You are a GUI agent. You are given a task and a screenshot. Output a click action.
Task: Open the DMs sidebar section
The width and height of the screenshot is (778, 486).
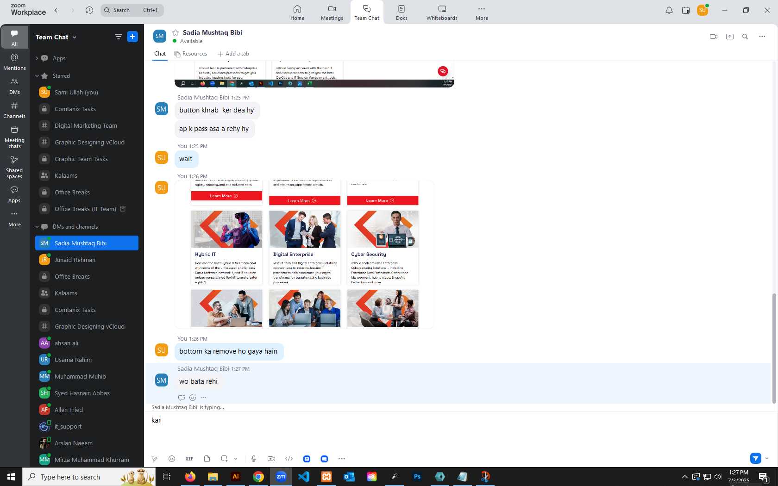[x=14, y=86]
